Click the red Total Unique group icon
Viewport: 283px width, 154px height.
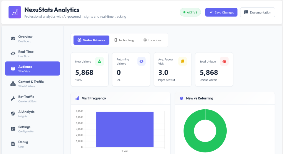coord(224,61)
